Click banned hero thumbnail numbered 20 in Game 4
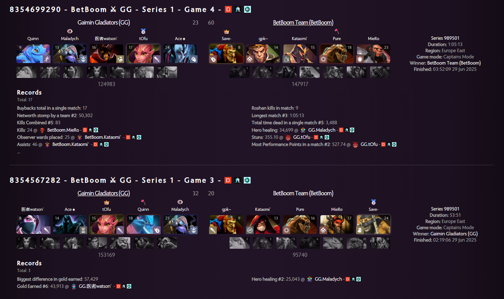The width and height of the screenshot is (504, 299). coord(144,72)
